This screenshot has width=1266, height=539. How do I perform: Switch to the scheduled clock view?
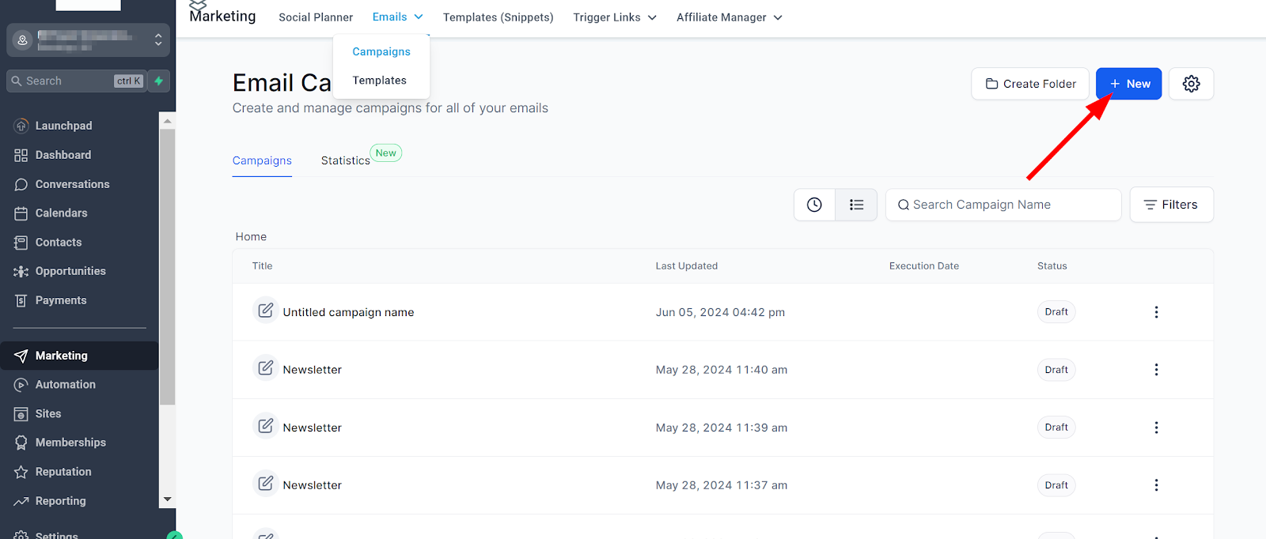coord(814,205)
